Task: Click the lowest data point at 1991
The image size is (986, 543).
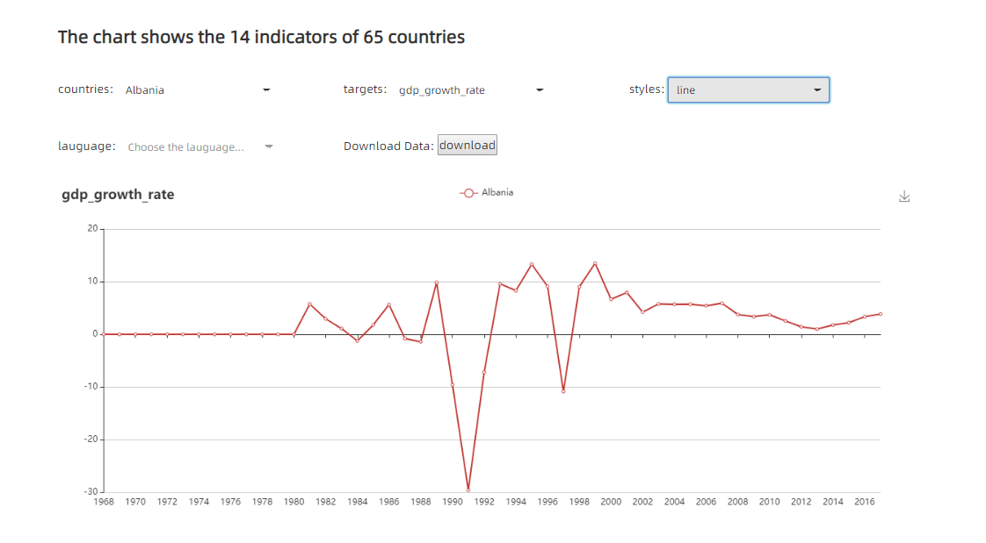Action: coord(468,489)
